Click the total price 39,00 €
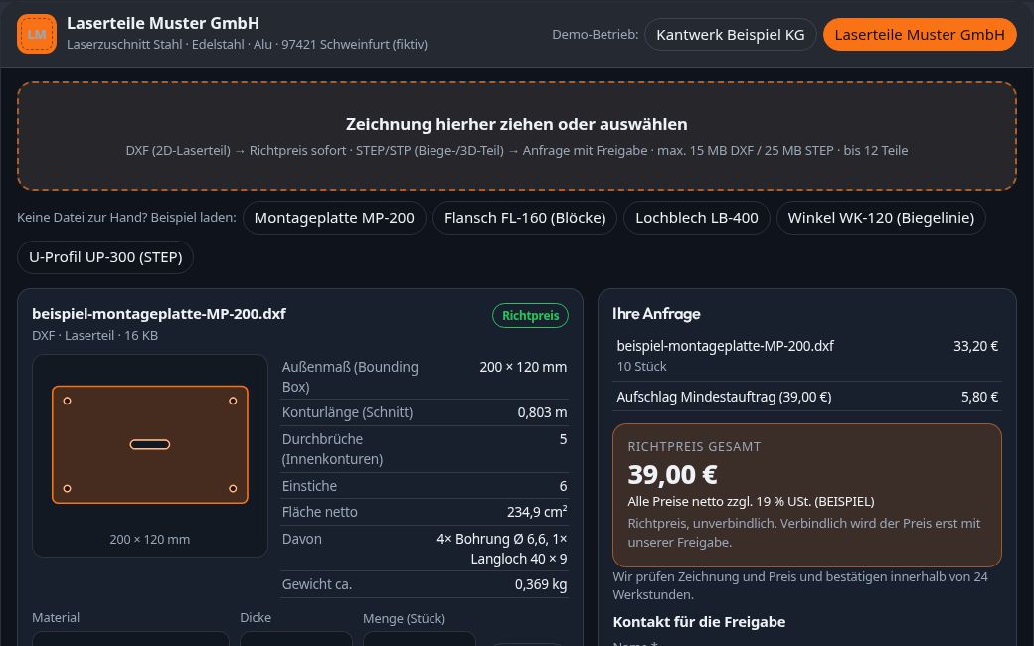Screen dimensions: 1034x646 tap(672, 475)
